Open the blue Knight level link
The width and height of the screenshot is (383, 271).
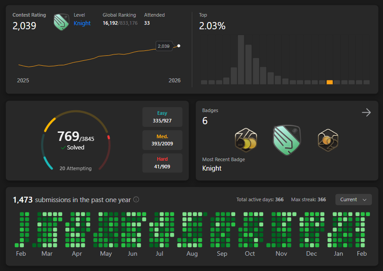pyautogui.click(x=82, y=23)
